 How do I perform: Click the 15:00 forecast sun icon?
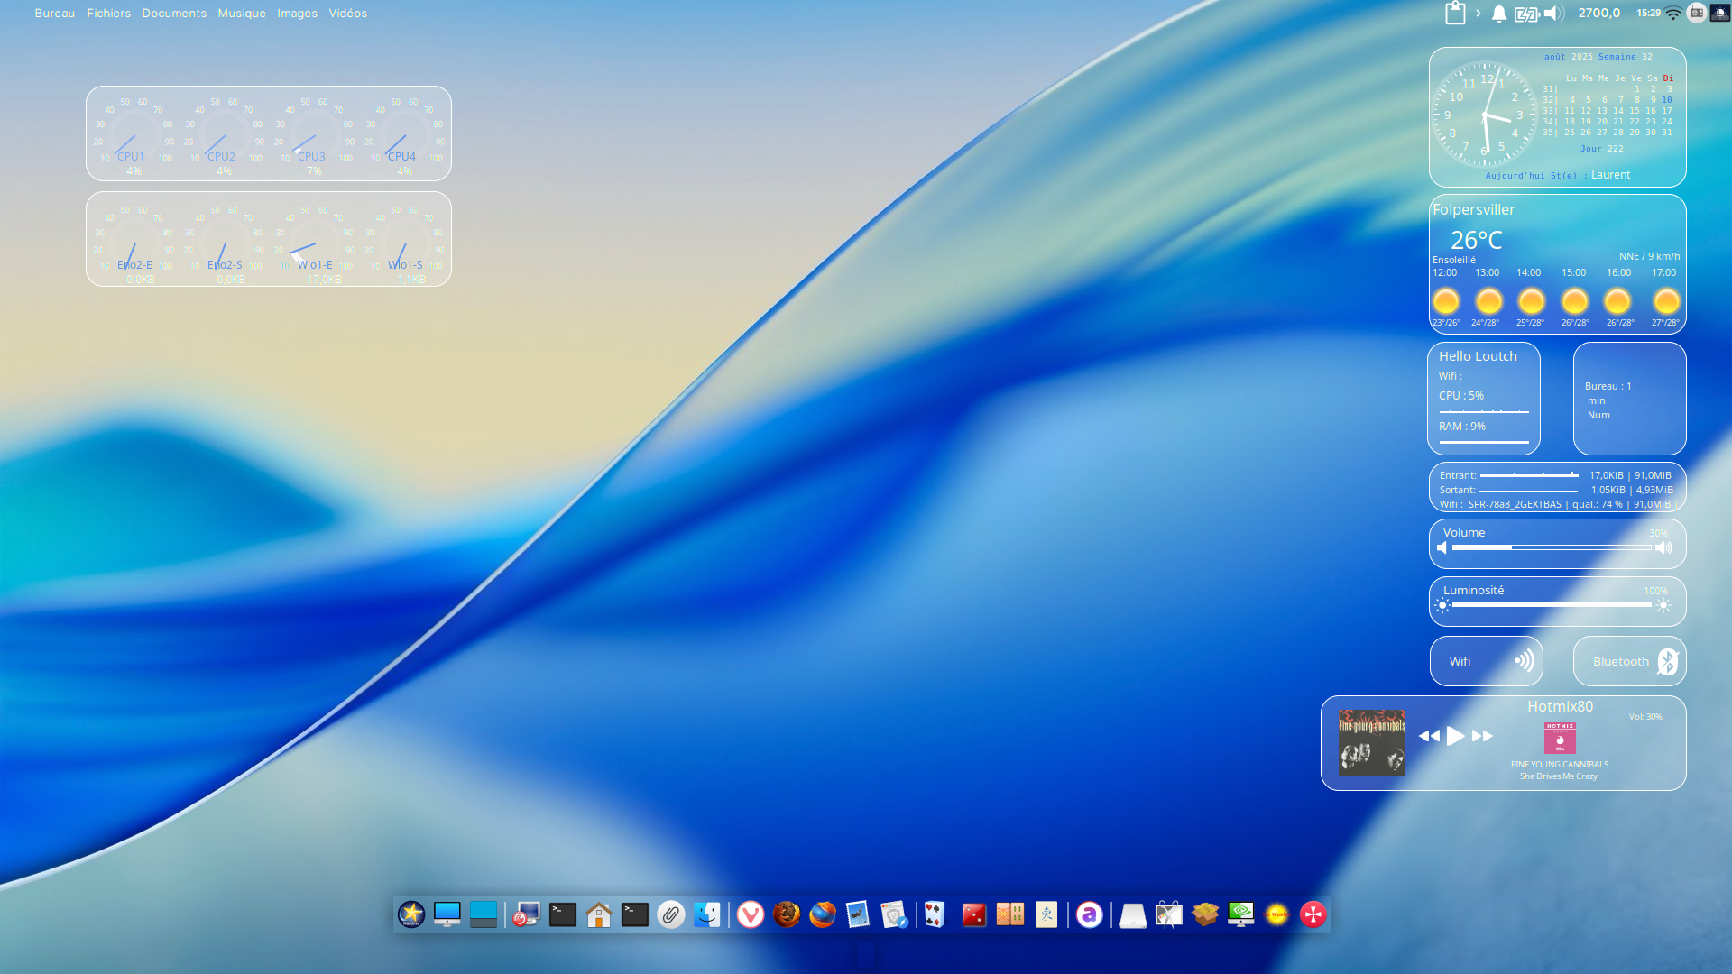click(1575, 301)
